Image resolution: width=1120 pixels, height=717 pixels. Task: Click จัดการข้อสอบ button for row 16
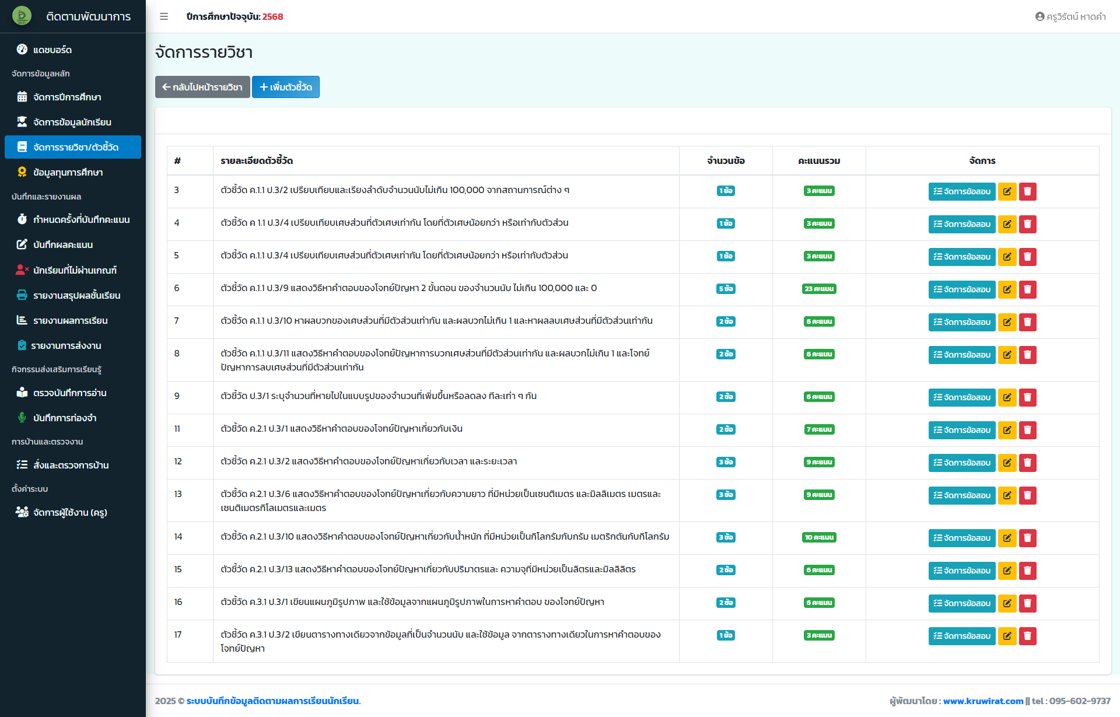pos(961,603)
